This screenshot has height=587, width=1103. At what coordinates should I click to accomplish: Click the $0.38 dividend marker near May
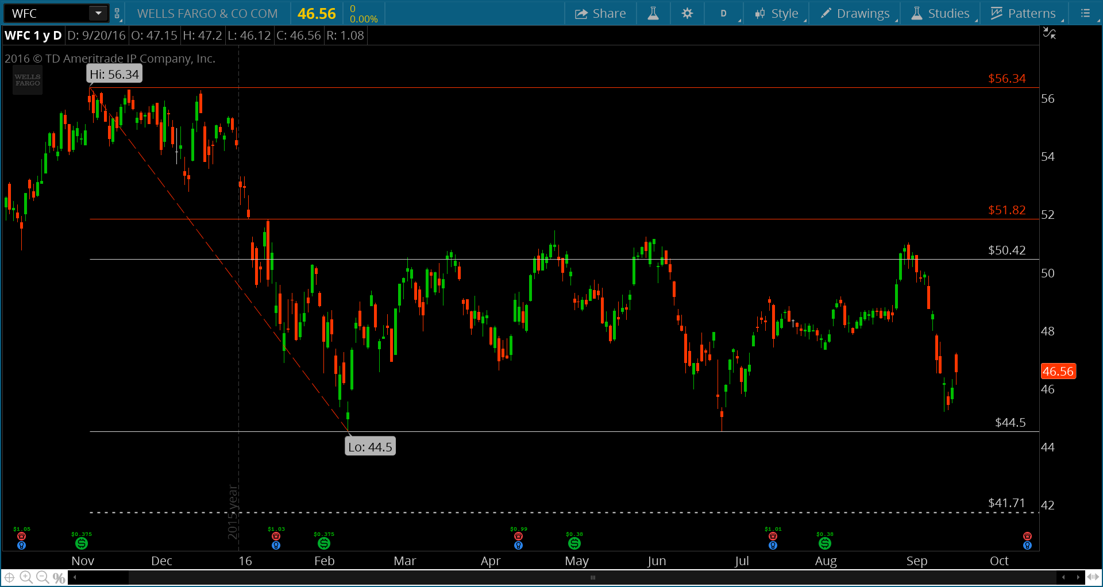click(x=574, y=543)
